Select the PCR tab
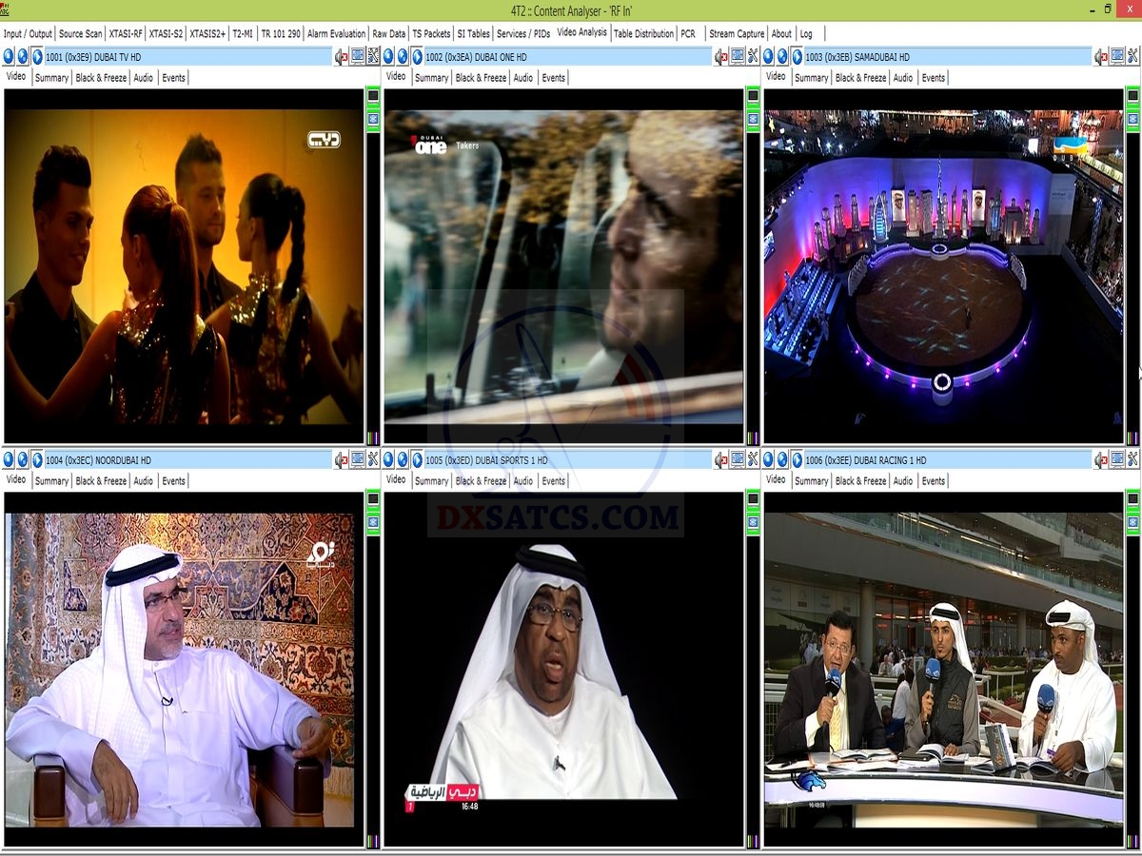The image size is (1142, 856). 688,33
